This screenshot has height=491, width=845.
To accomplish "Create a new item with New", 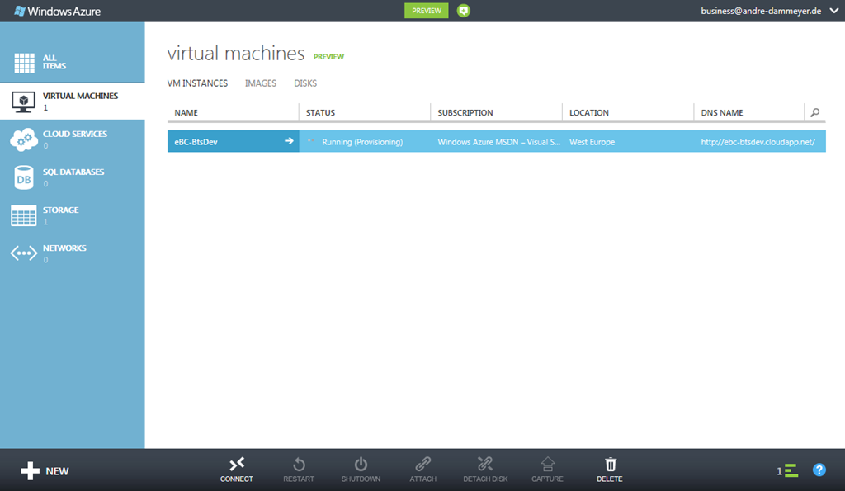I will coord(45,470).
